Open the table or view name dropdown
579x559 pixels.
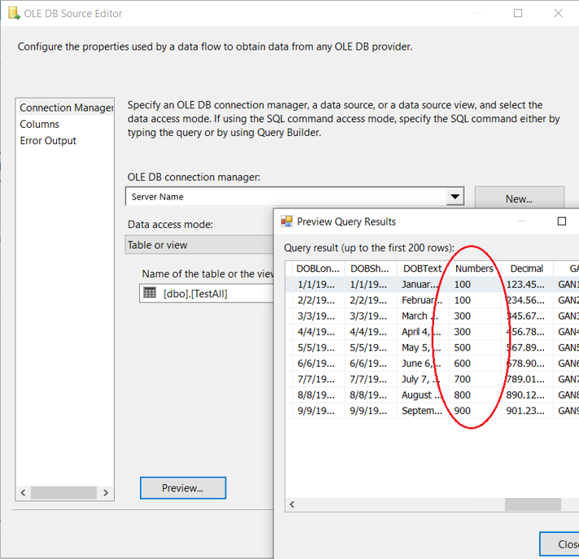pos(207,293)
